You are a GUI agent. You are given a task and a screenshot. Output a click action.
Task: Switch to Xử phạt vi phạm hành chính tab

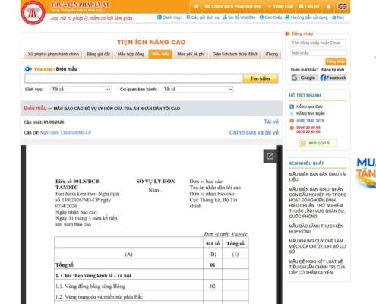point(53,54)
